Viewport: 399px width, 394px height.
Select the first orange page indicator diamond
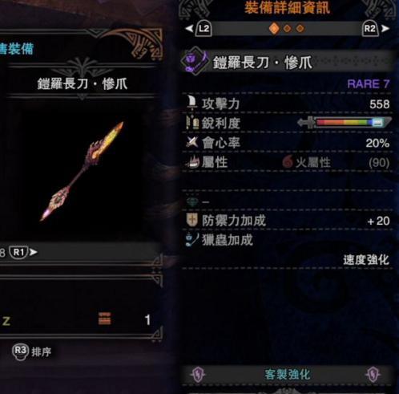pyautogui.click(x=274, y=28)
